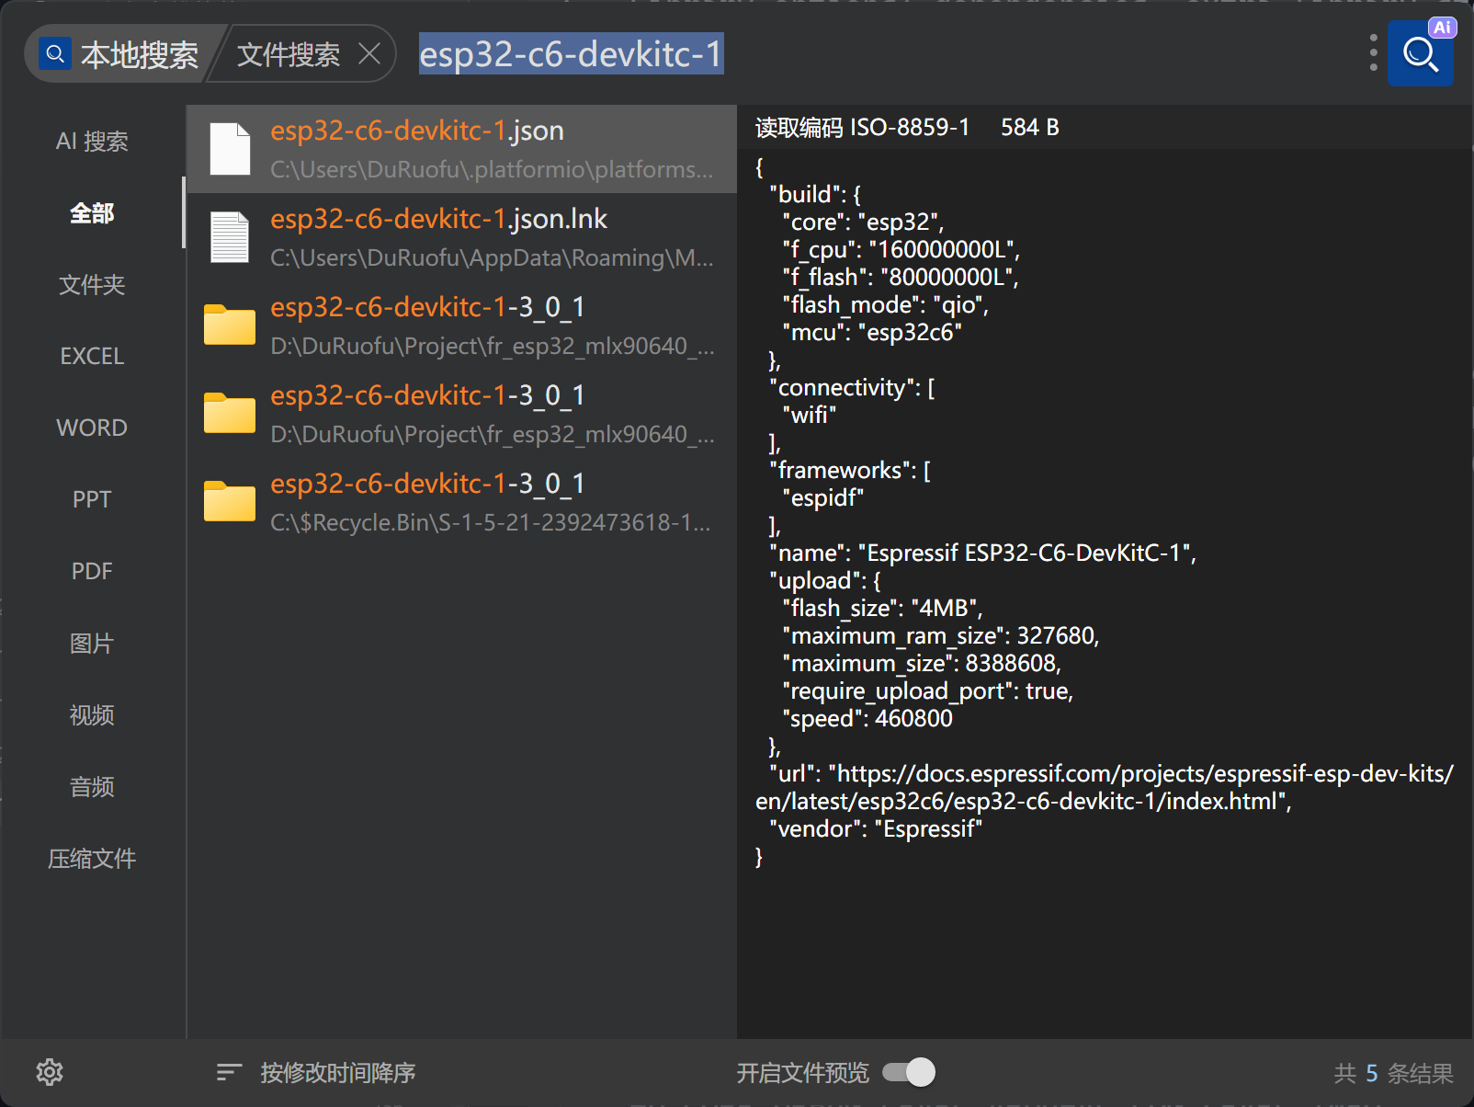The height and width of the screenshot is (1107, 1474).
Task: Select the 文件夹 filter in sidebar
Action: coord(92,285)
